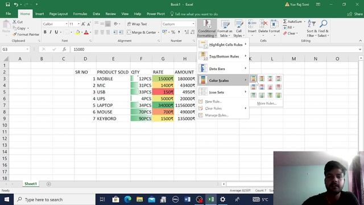The height and width of the screenshot is (205, 364).
Task: Toggle Bottom Align vertical alignment
Action: pos(107,24)
